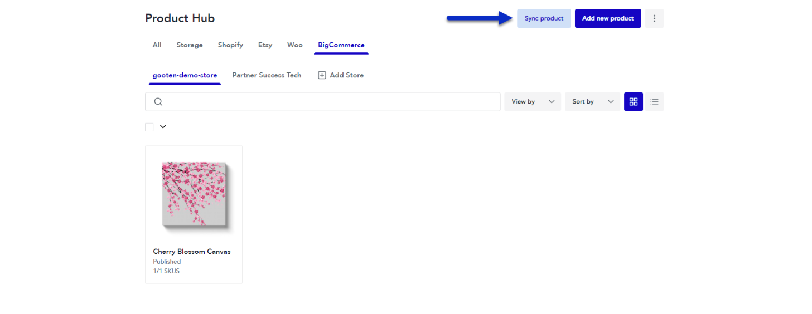Choose the Partner Success Tech store
This screenshot has height=314, width=812.
pos(267,75)
